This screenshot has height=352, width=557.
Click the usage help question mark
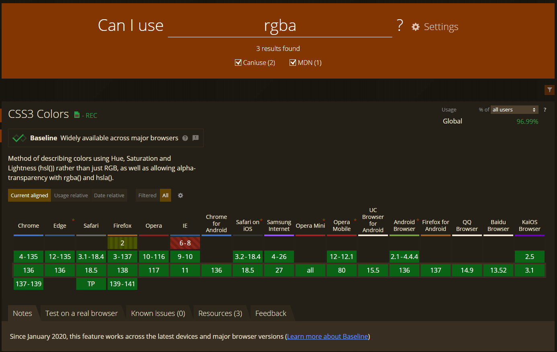pos(545,109)
